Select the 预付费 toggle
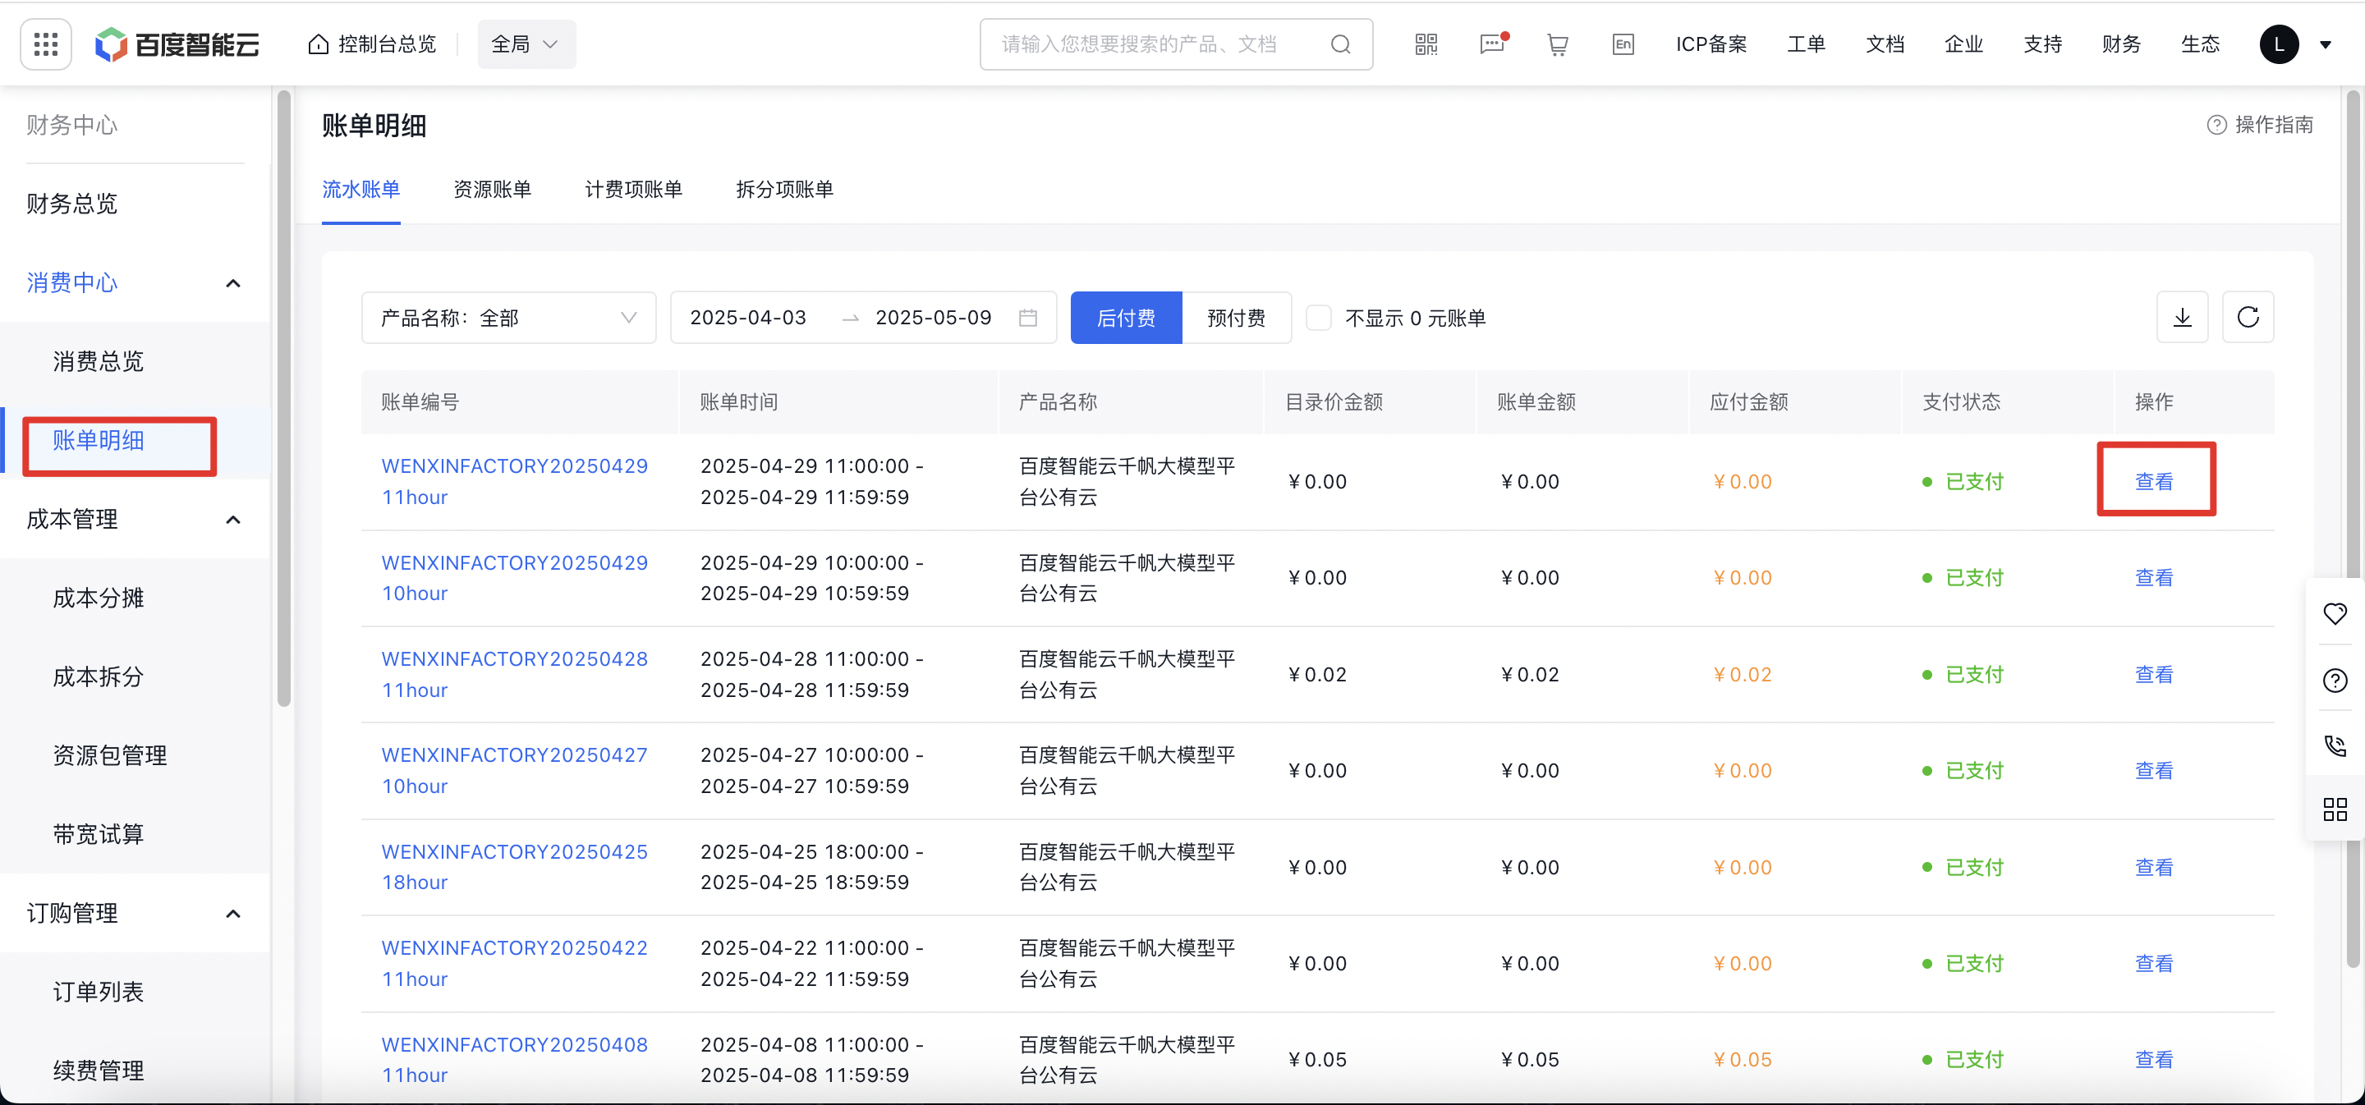Screen dimensions: 2365x1105 pyautogui.click(x=1236, y=318)
